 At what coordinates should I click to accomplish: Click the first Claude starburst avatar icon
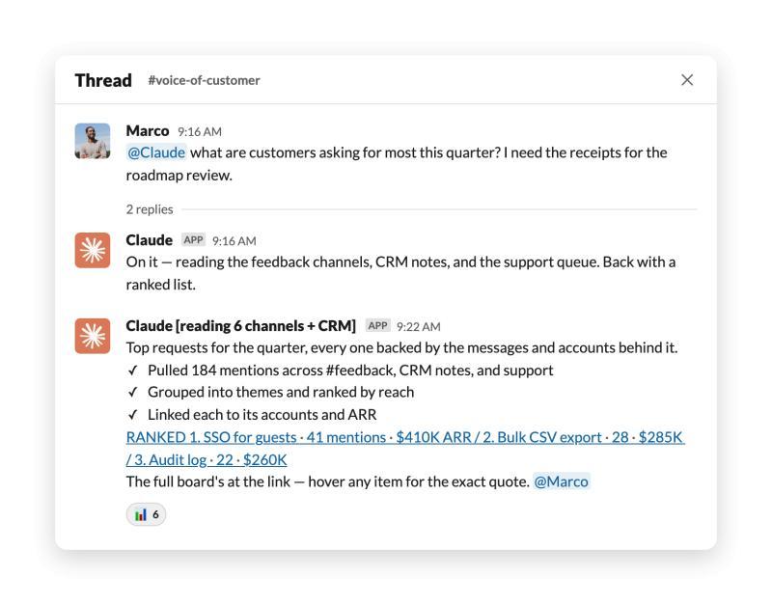coord(93,250)
